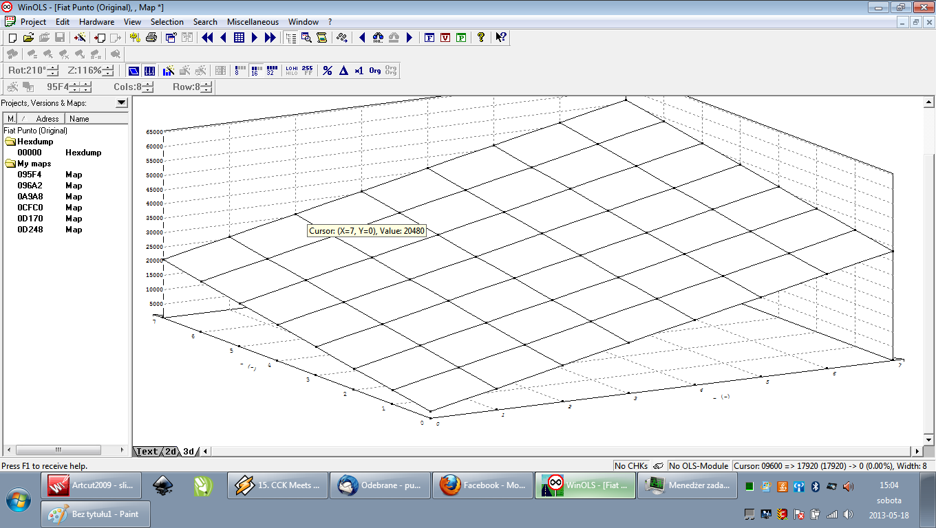This screenshot has width=936, height=528.
Task: Jump to first map with double-left arrows
Action: click(x=207, y=38)
